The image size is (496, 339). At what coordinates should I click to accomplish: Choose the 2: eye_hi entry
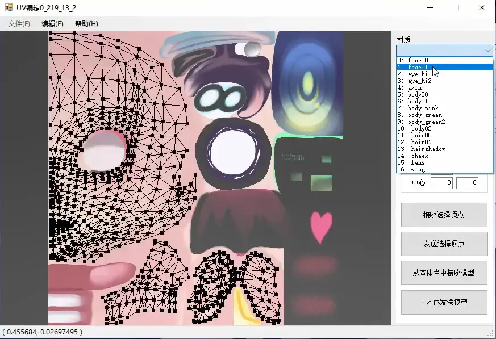click(x=444, y=74)
